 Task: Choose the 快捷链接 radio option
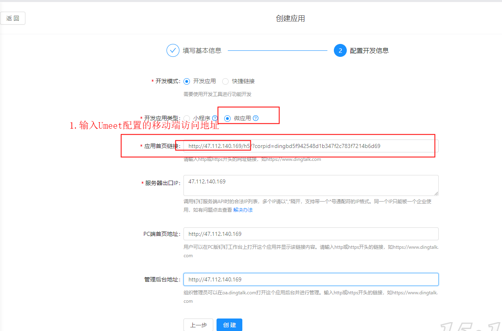click(225, 81)
